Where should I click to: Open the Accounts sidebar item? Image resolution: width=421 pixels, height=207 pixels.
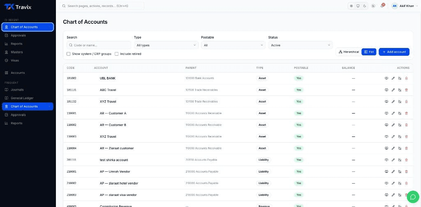pyautogui.click(x=28, y=73)
